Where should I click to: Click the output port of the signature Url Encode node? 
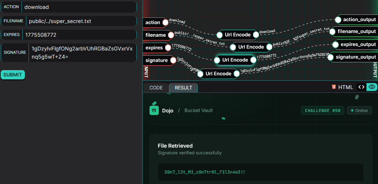[x=237, y=73]
